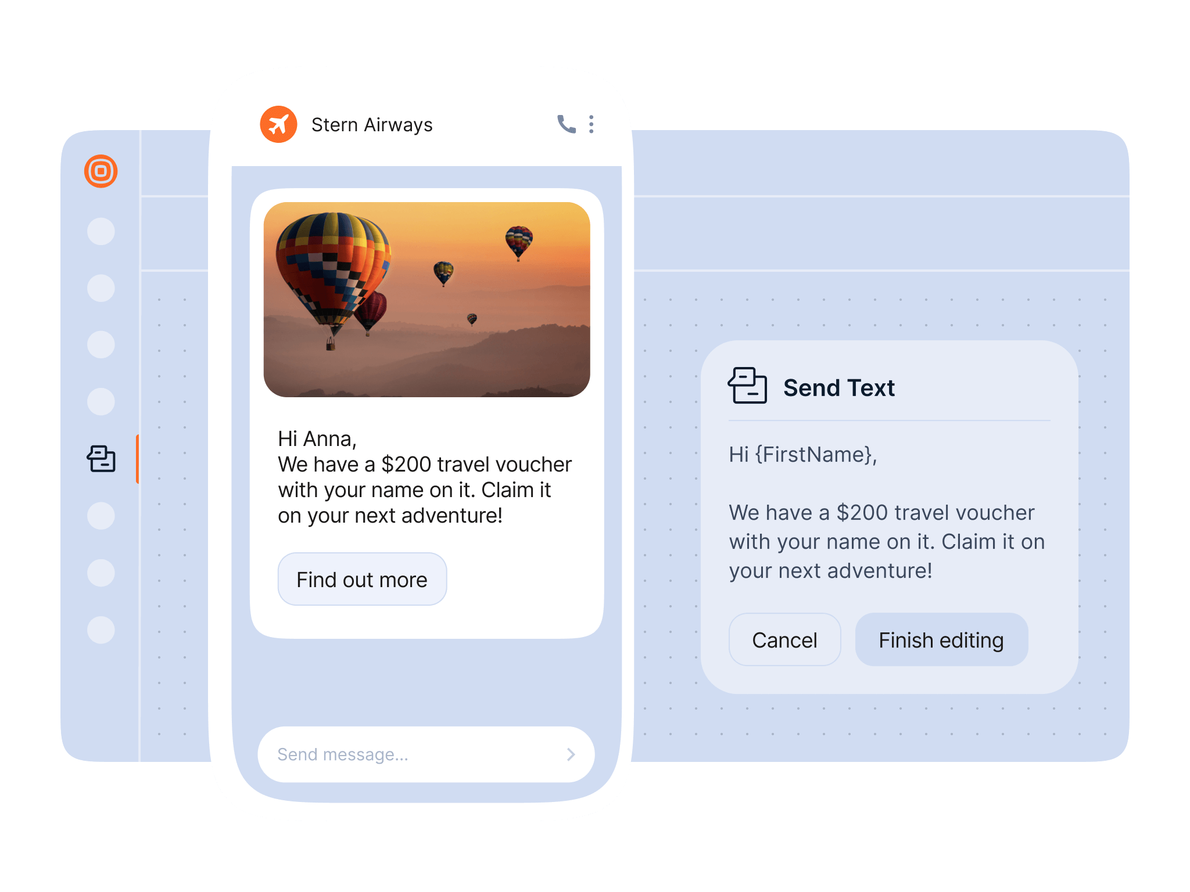Click the Stern Airways contact name
Image resolution: width=1190 pixels, height=892 pixels.
[372, 125]
